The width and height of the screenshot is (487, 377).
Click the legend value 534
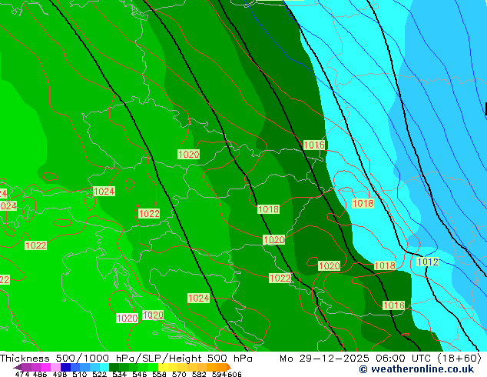[119, 374]
